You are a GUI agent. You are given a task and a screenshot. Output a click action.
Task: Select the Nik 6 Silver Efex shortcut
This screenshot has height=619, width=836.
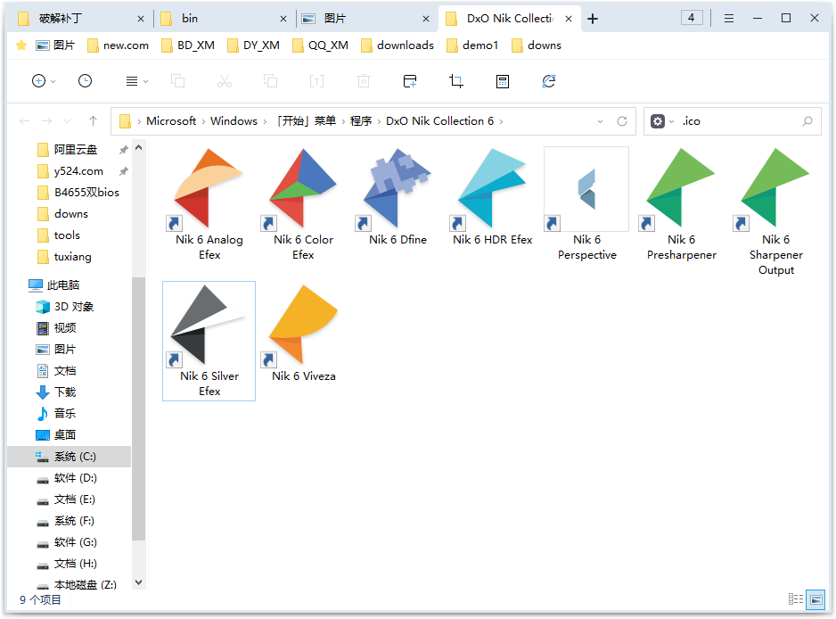coord(209,341)
